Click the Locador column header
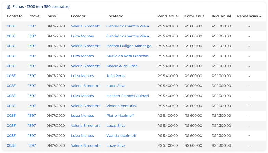This screenshot has height=153, width=268. [78, 16]
